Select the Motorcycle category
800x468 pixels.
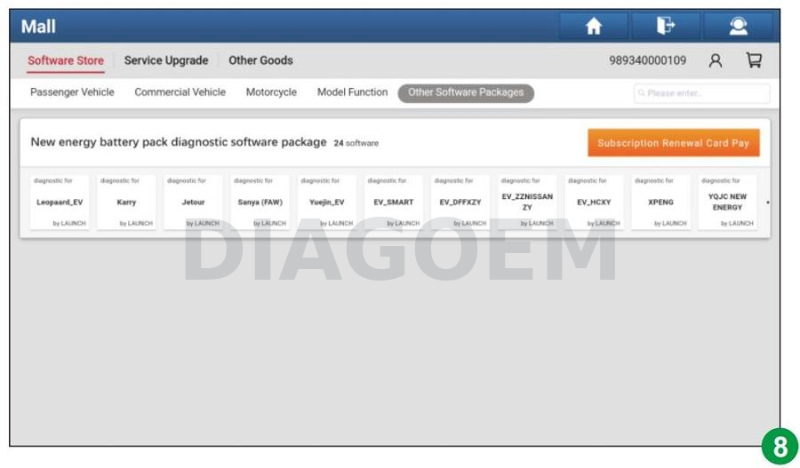click(x=271, y=92)
